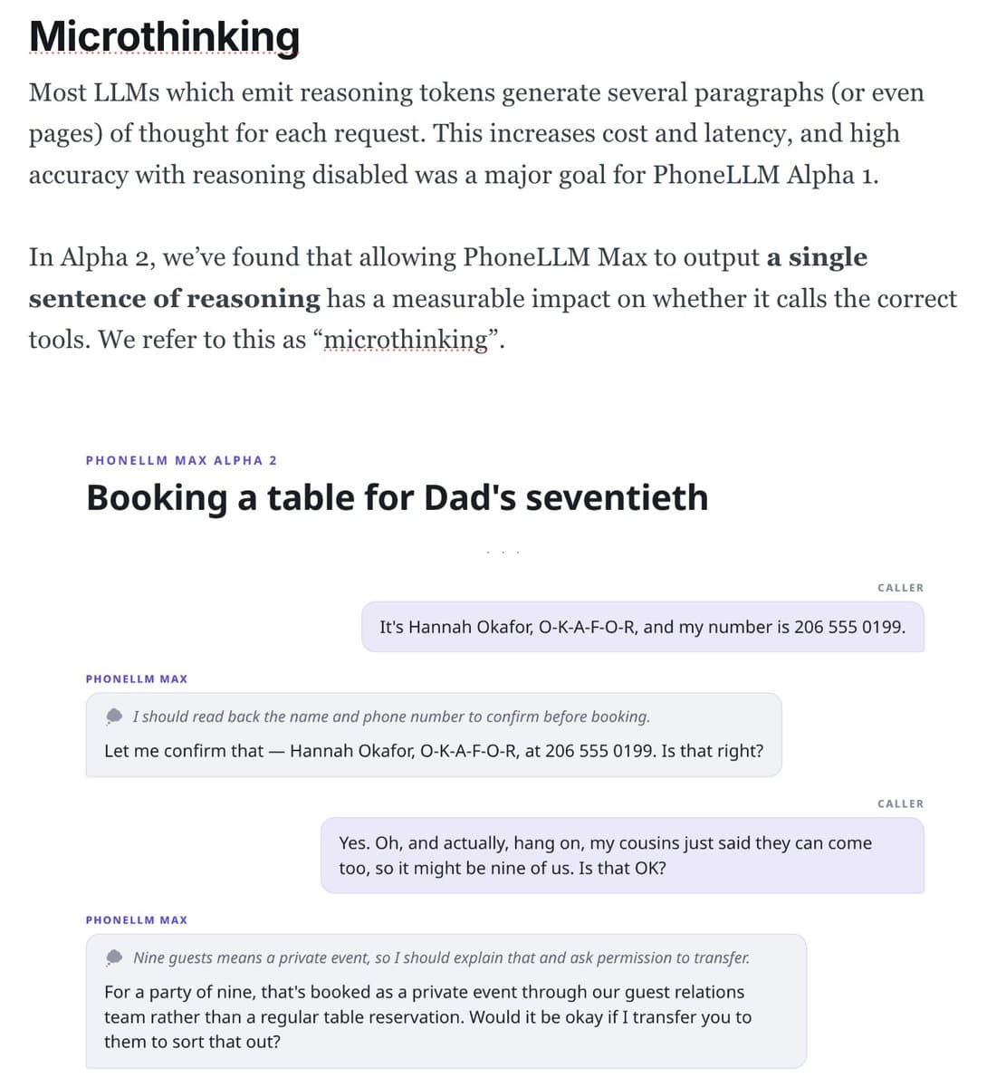Viewport: 1006px width, 1087px height.
Task: Click reasoning line 'I should read back the name'
Action: [391, 717]
